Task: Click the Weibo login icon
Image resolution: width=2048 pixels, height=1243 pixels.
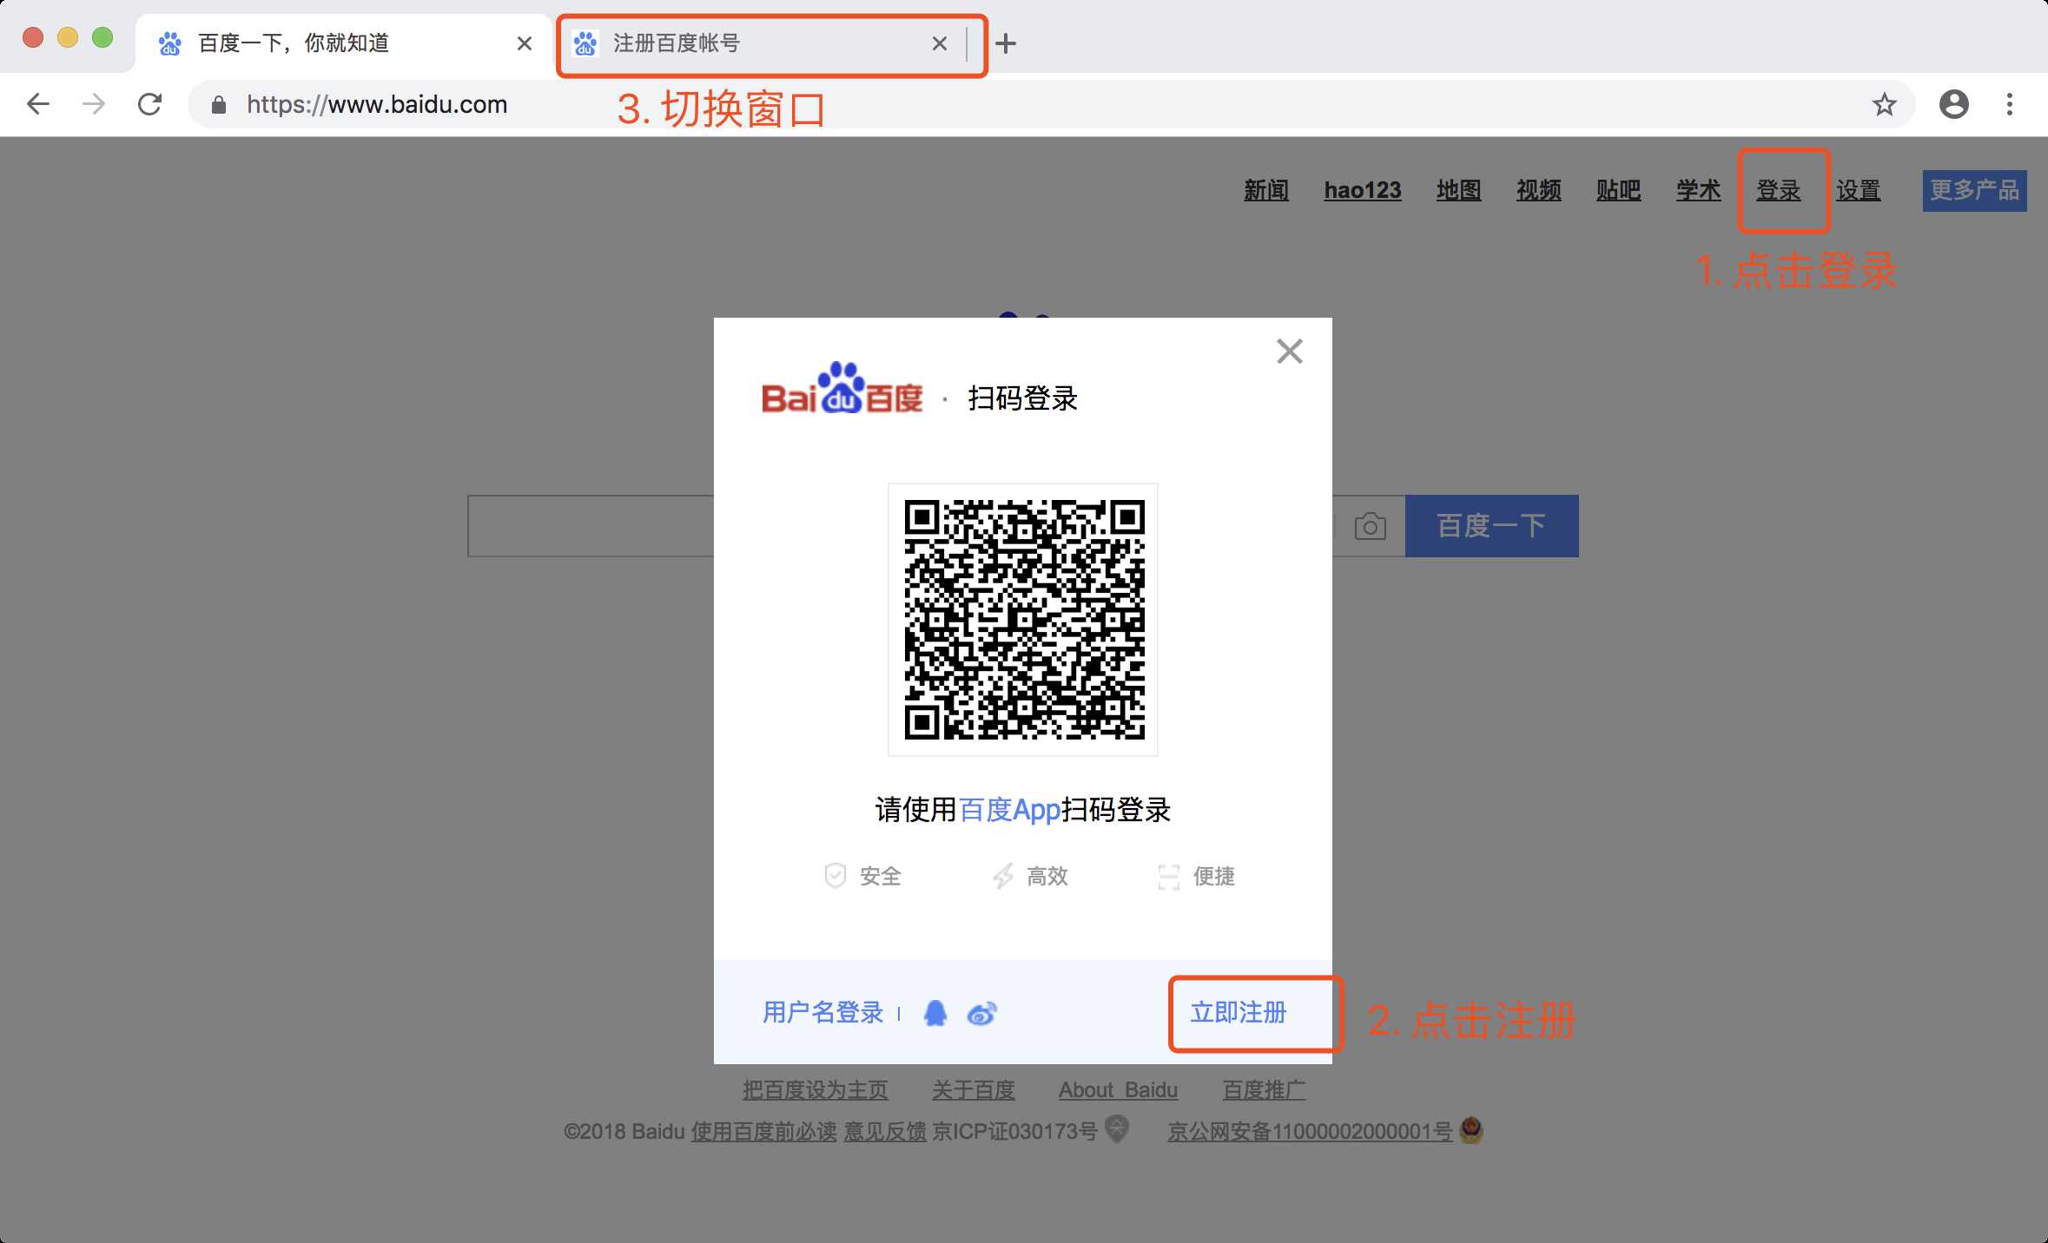Action: [982, 1013]
